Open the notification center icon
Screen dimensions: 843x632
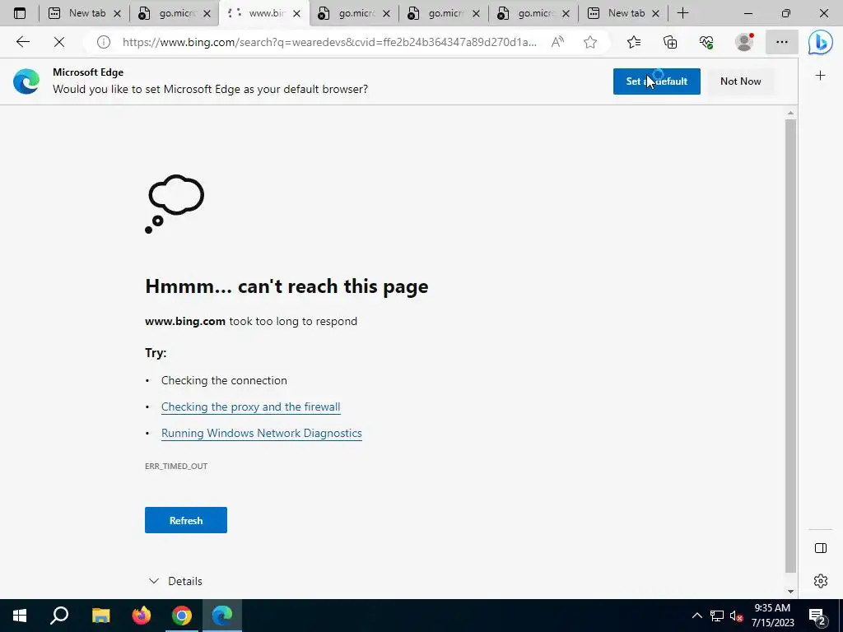click(817, 616)
